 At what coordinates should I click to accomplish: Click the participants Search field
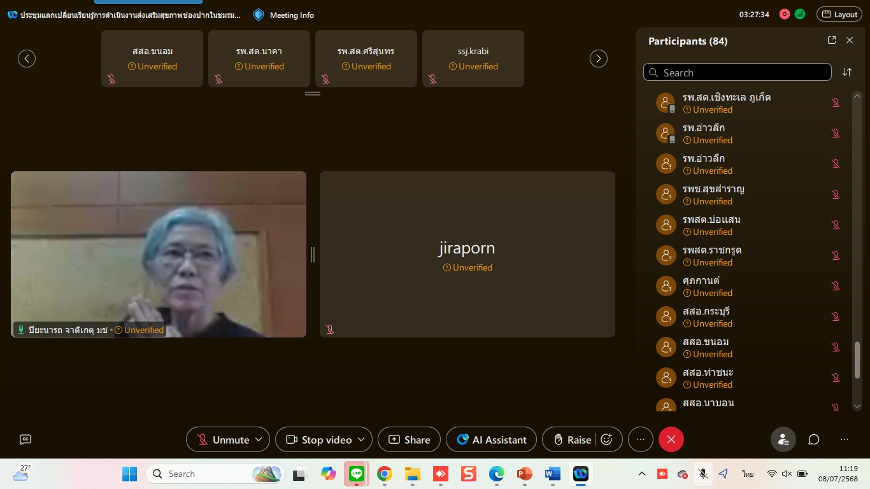pyautogui.click(x=739, y=73)
